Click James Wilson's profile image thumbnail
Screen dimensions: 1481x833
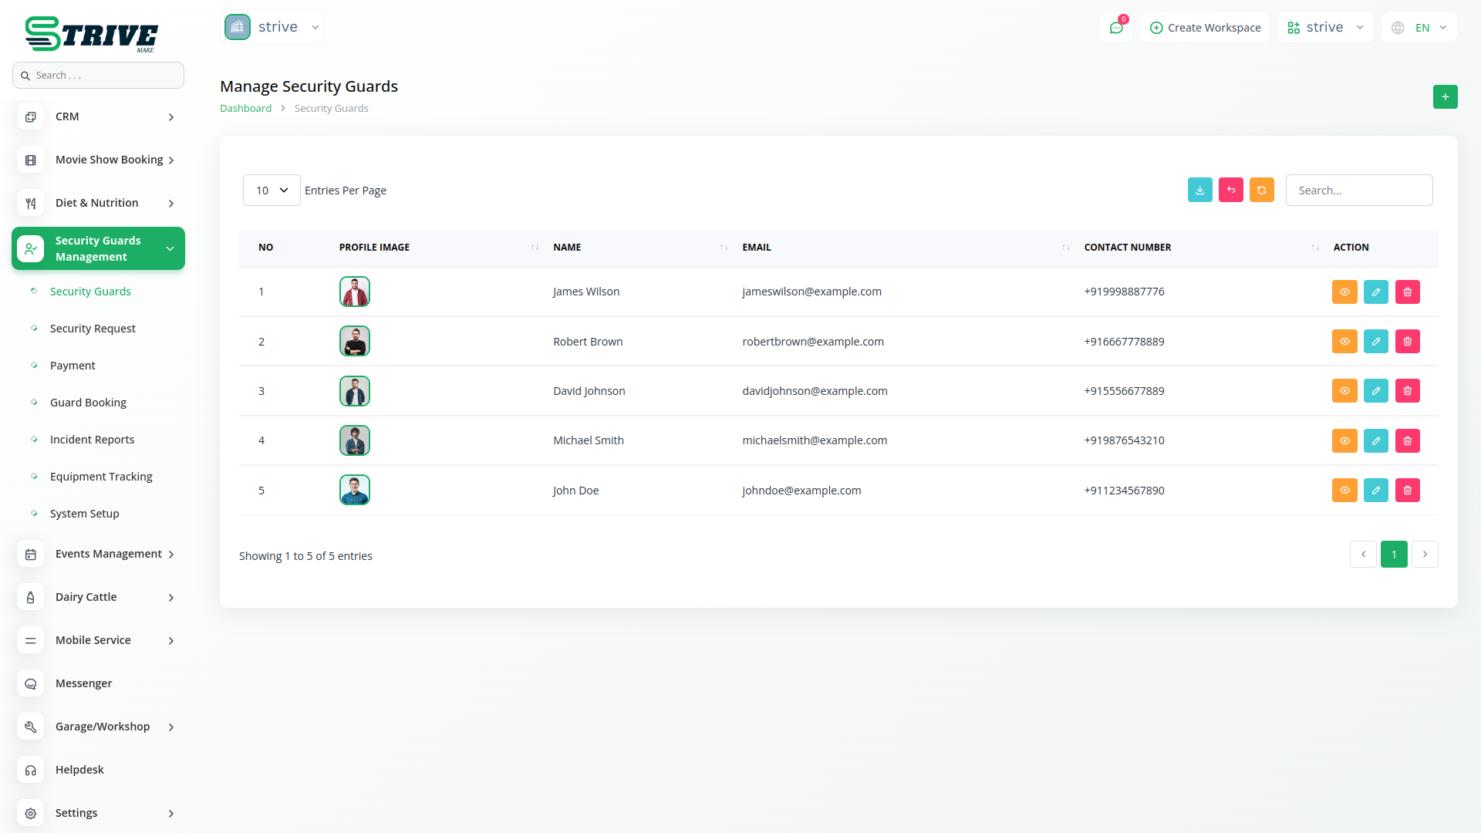[x=355, y=292]
